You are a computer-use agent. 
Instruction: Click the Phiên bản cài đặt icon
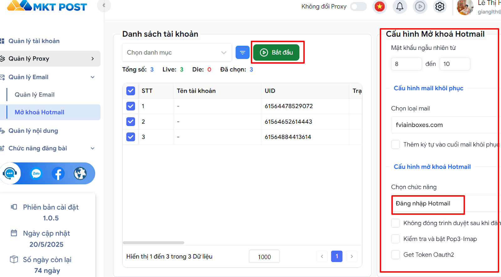tap(14, 207)
